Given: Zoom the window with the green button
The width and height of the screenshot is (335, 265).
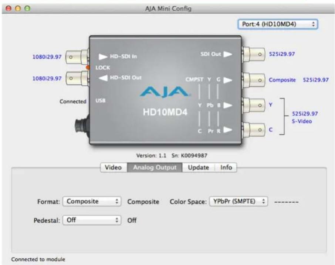Looking at the screenshot, I should tap(27, 8).
